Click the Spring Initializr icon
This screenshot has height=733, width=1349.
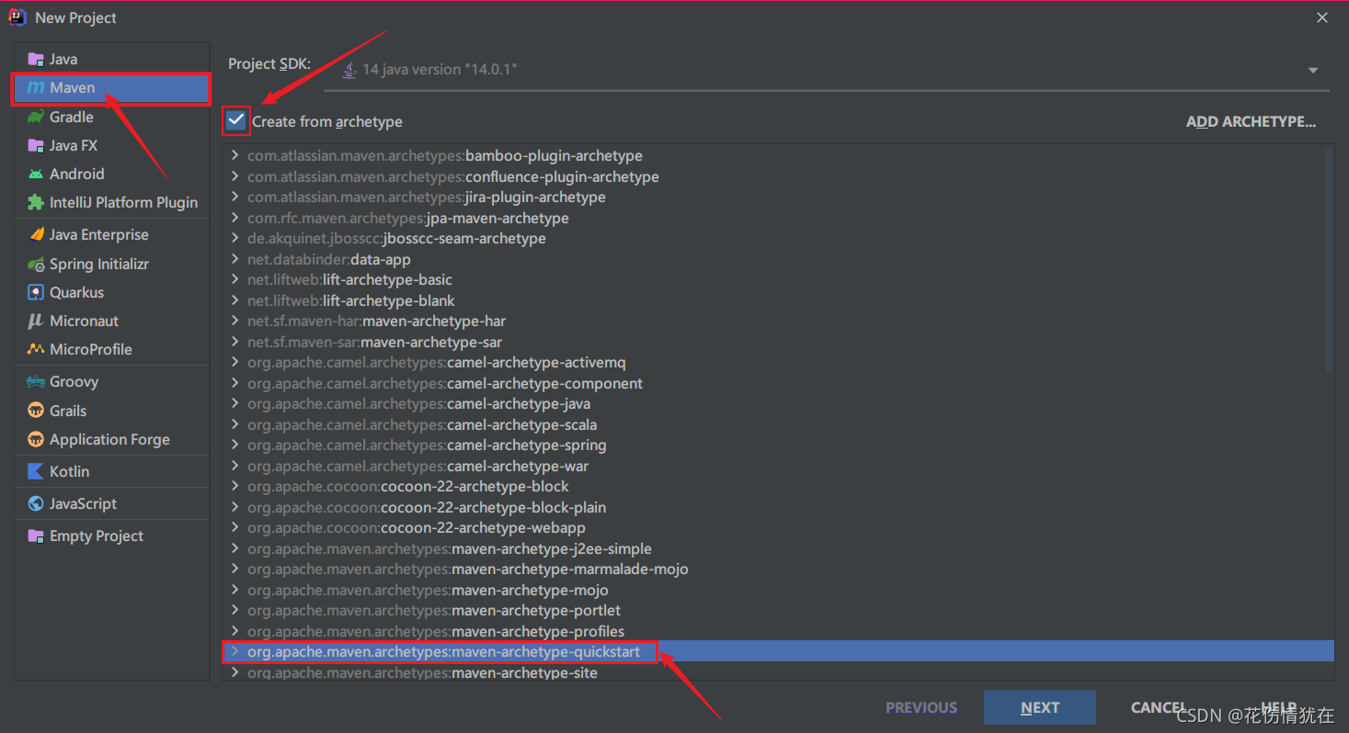pos(36,264)
